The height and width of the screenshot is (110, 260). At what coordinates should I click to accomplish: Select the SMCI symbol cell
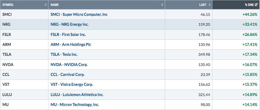[24, 14]
